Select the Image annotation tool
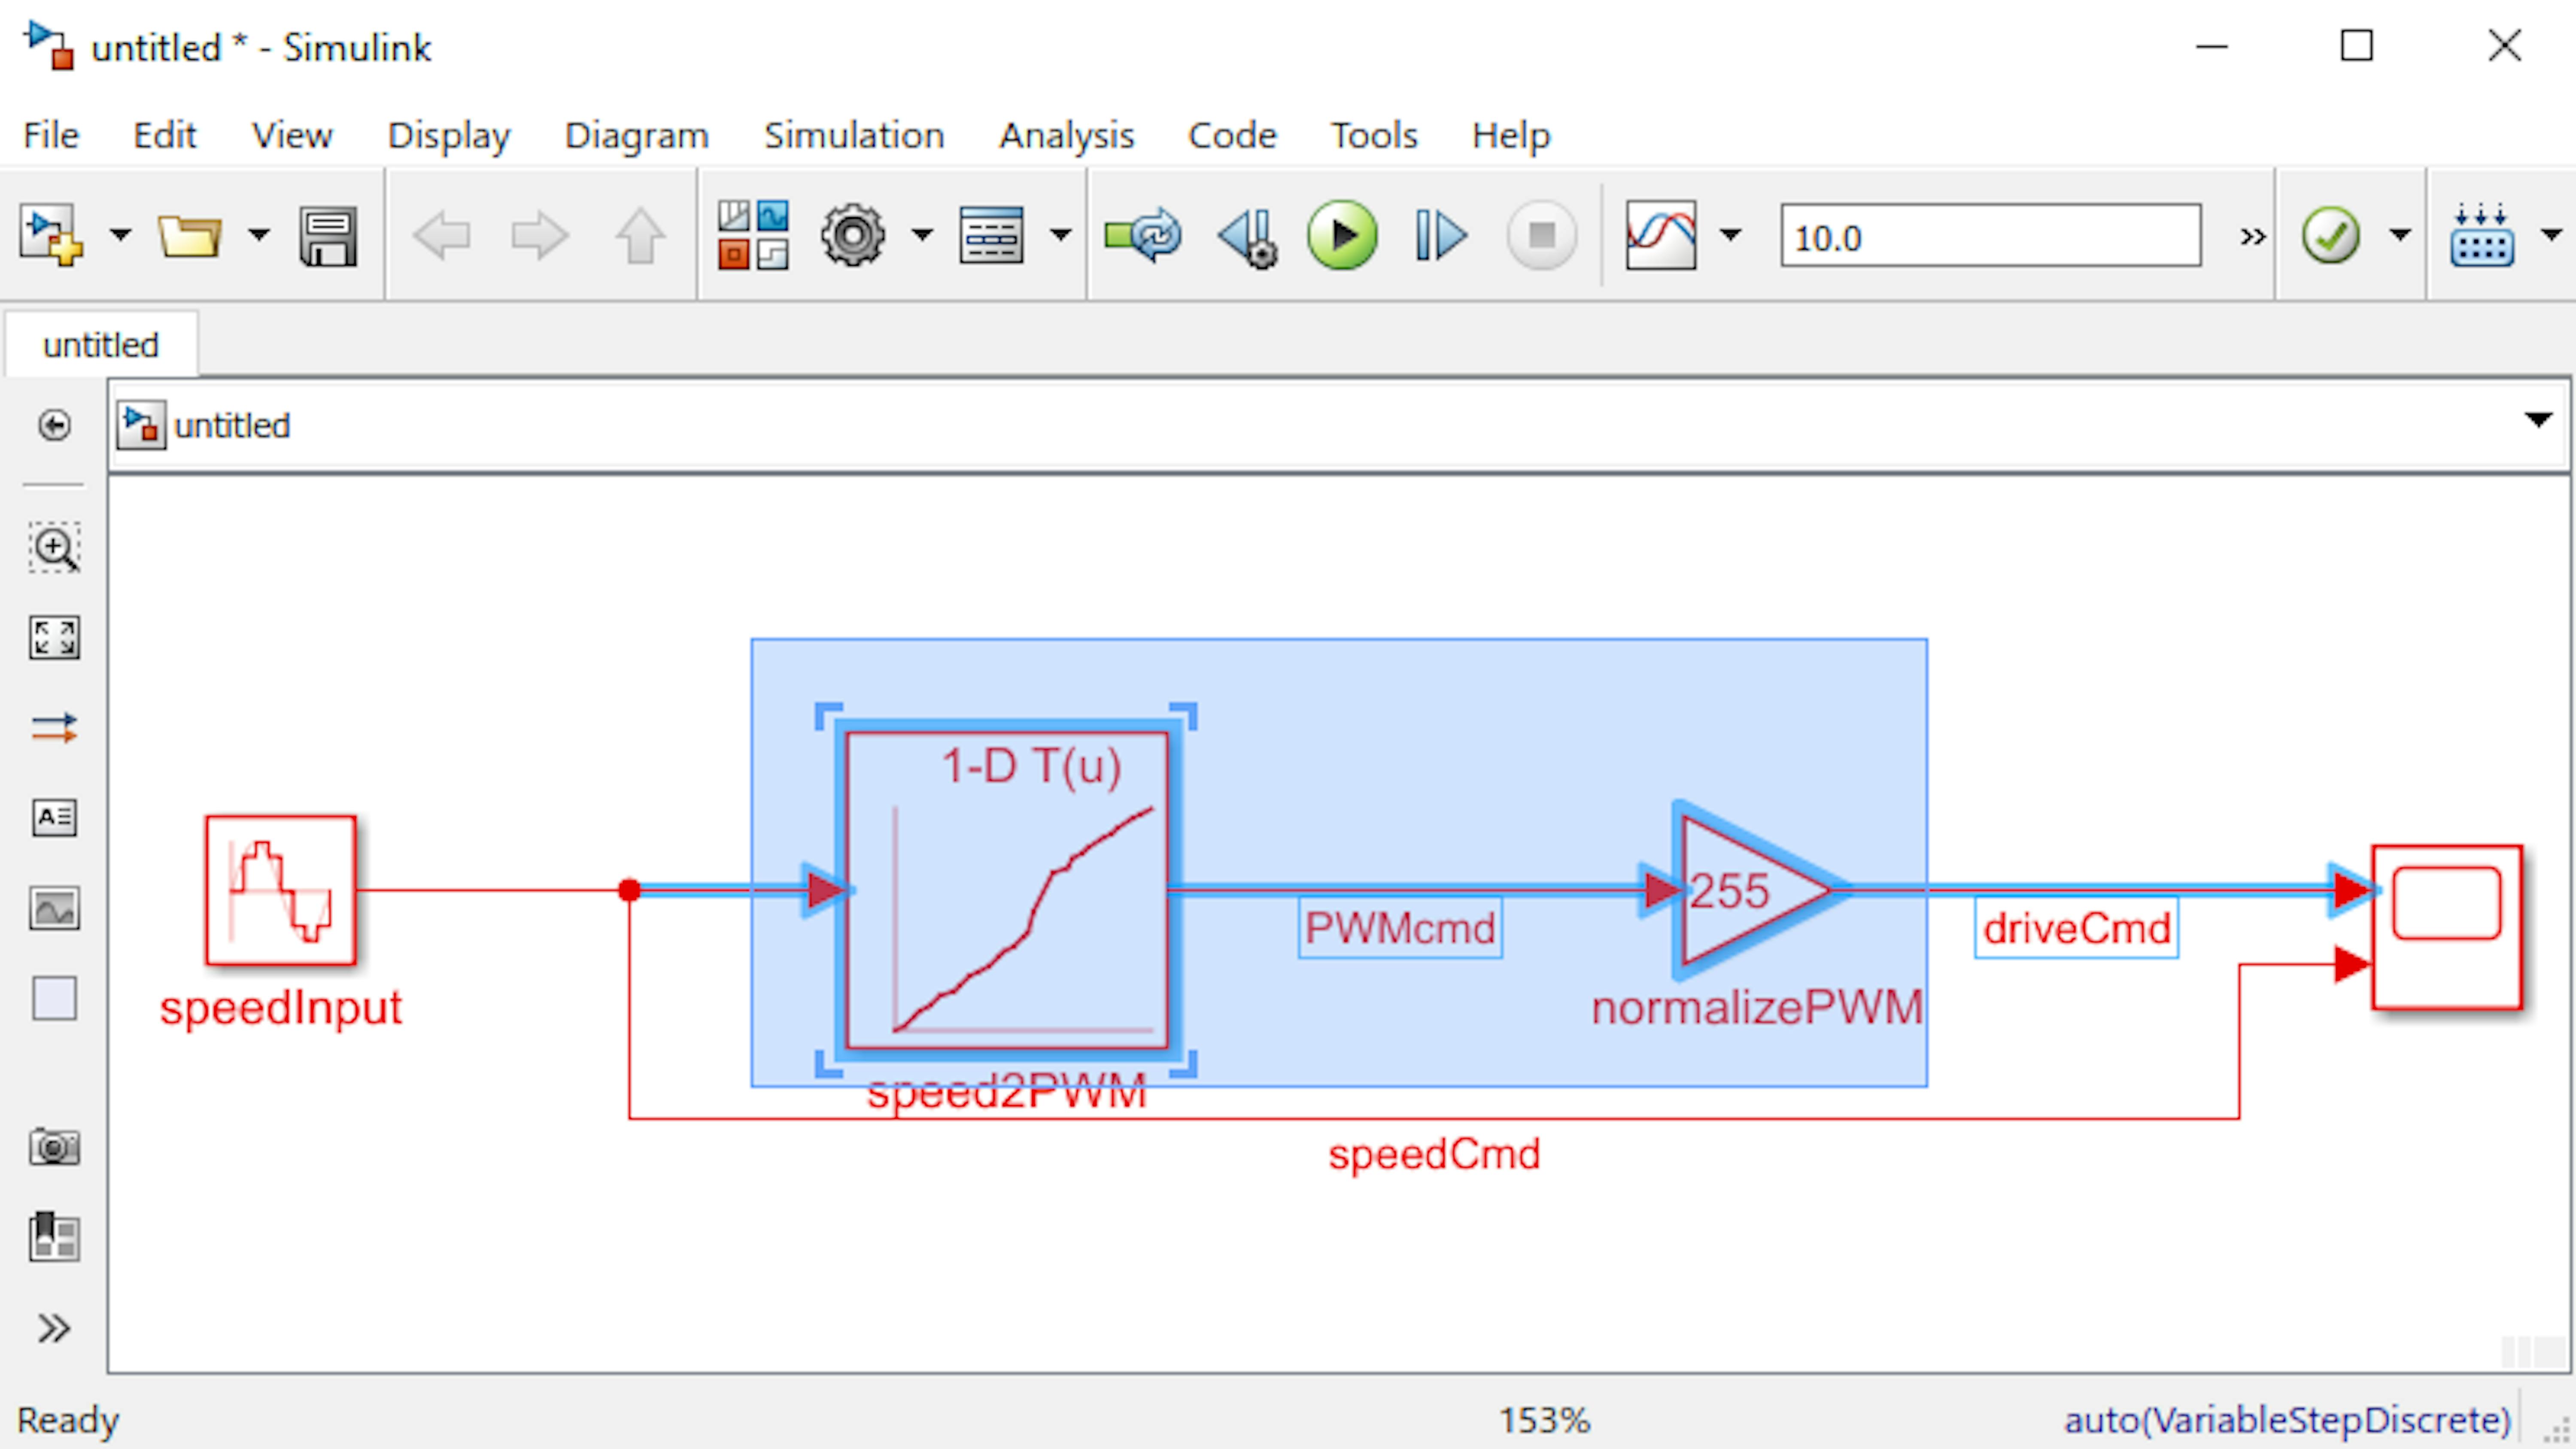 [x=54, y=908]
